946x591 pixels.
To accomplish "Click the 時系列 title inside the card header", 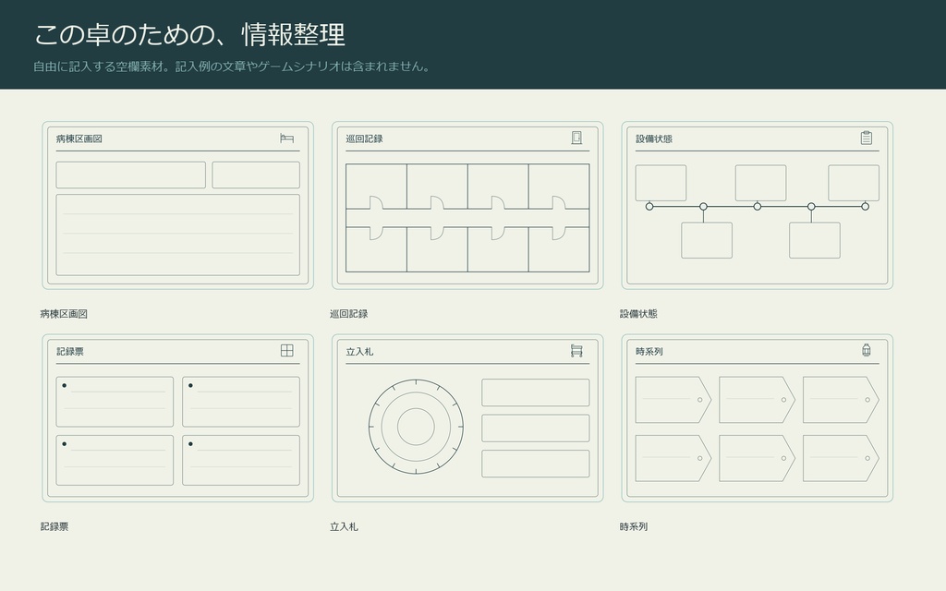I will tap(649, 352).
